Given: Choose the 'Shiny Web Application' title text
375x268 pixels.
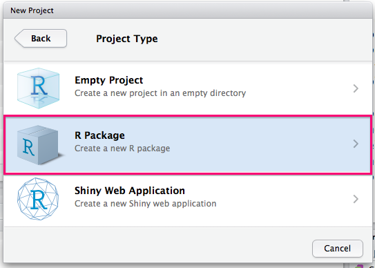Looking at the screenshot, I should 130,191.
